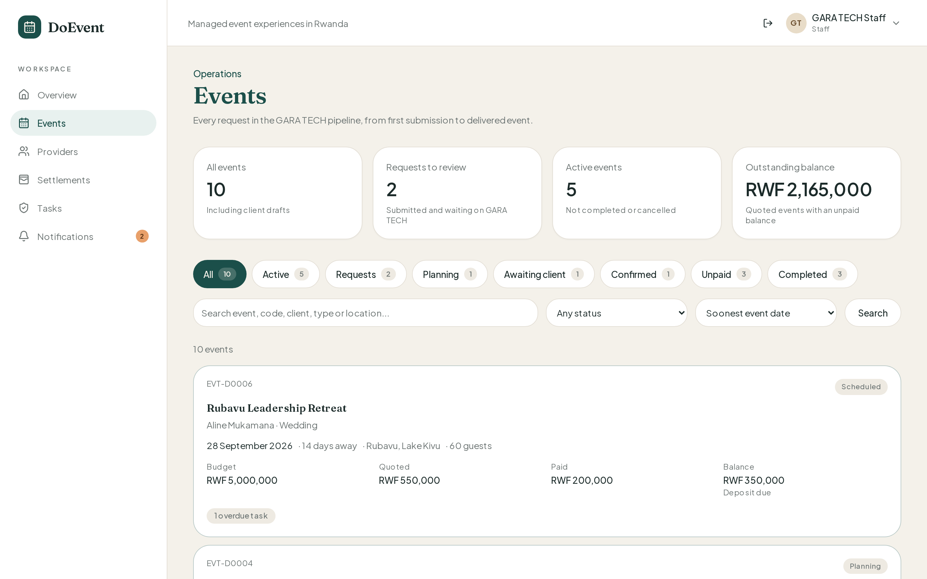Click the Tasks shield-check icon
This screenshot has height=579, width=927.
tap(24, 208)
